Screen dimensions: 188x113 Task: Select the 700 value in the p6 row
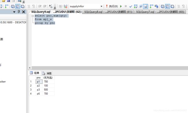[48, 93]
